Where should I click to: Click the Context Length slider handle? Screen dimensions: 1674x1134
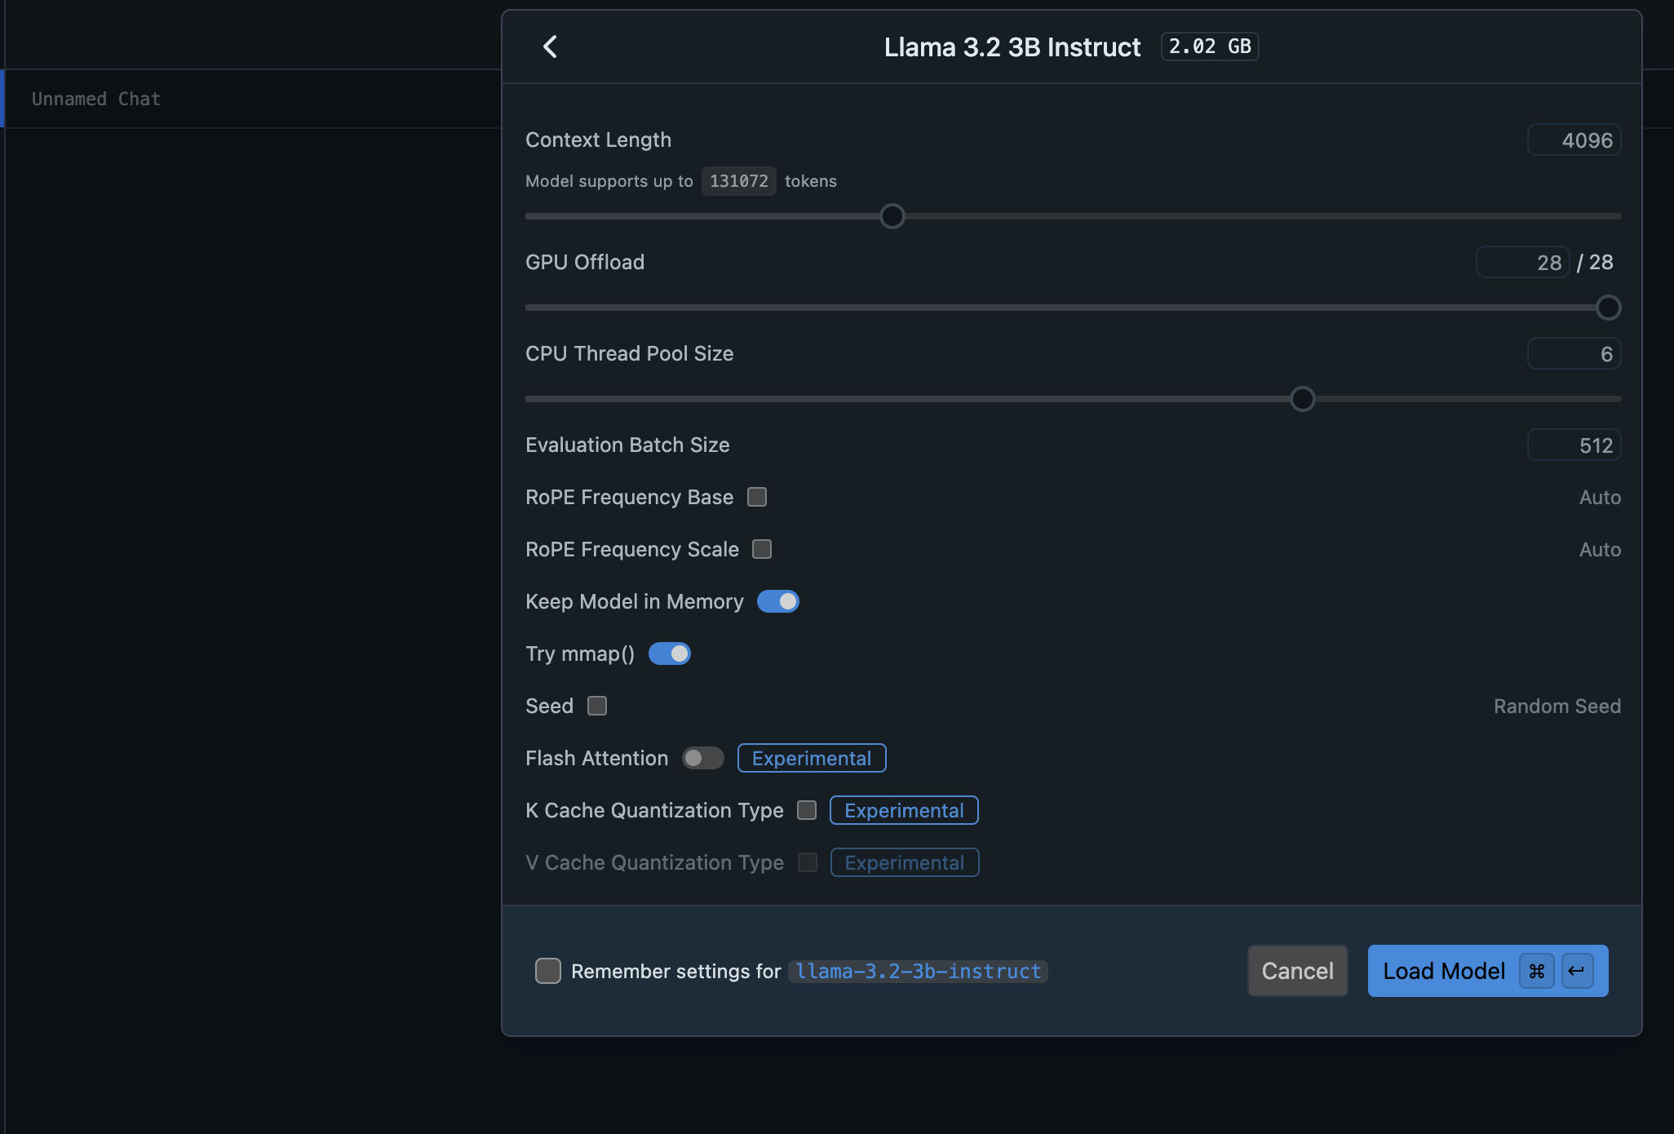[892, 216]
